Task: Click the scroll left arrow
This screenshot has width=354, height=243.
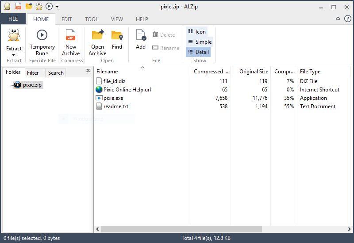Action: click(97, 229)
